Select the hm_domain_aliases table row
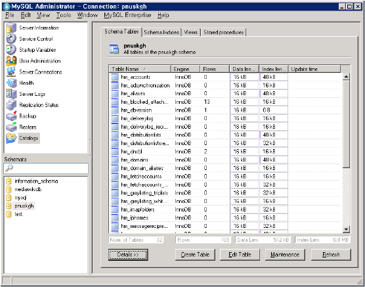365x287 pixels. point(225,168)
